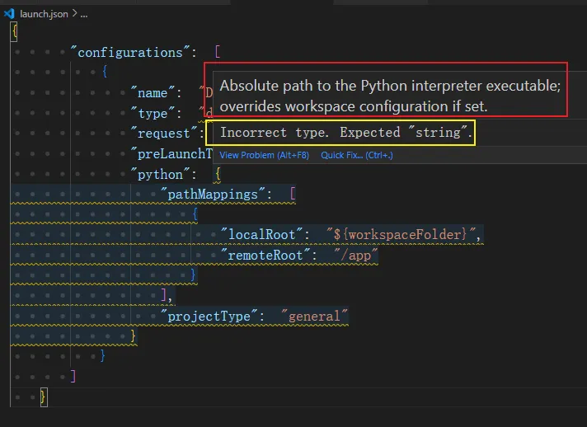Click the "/app" value
This screenshot has height=427, width=587.
point(355,255)
